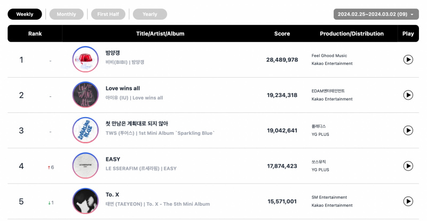Open the week date range dropdown

tap(376, 14)
